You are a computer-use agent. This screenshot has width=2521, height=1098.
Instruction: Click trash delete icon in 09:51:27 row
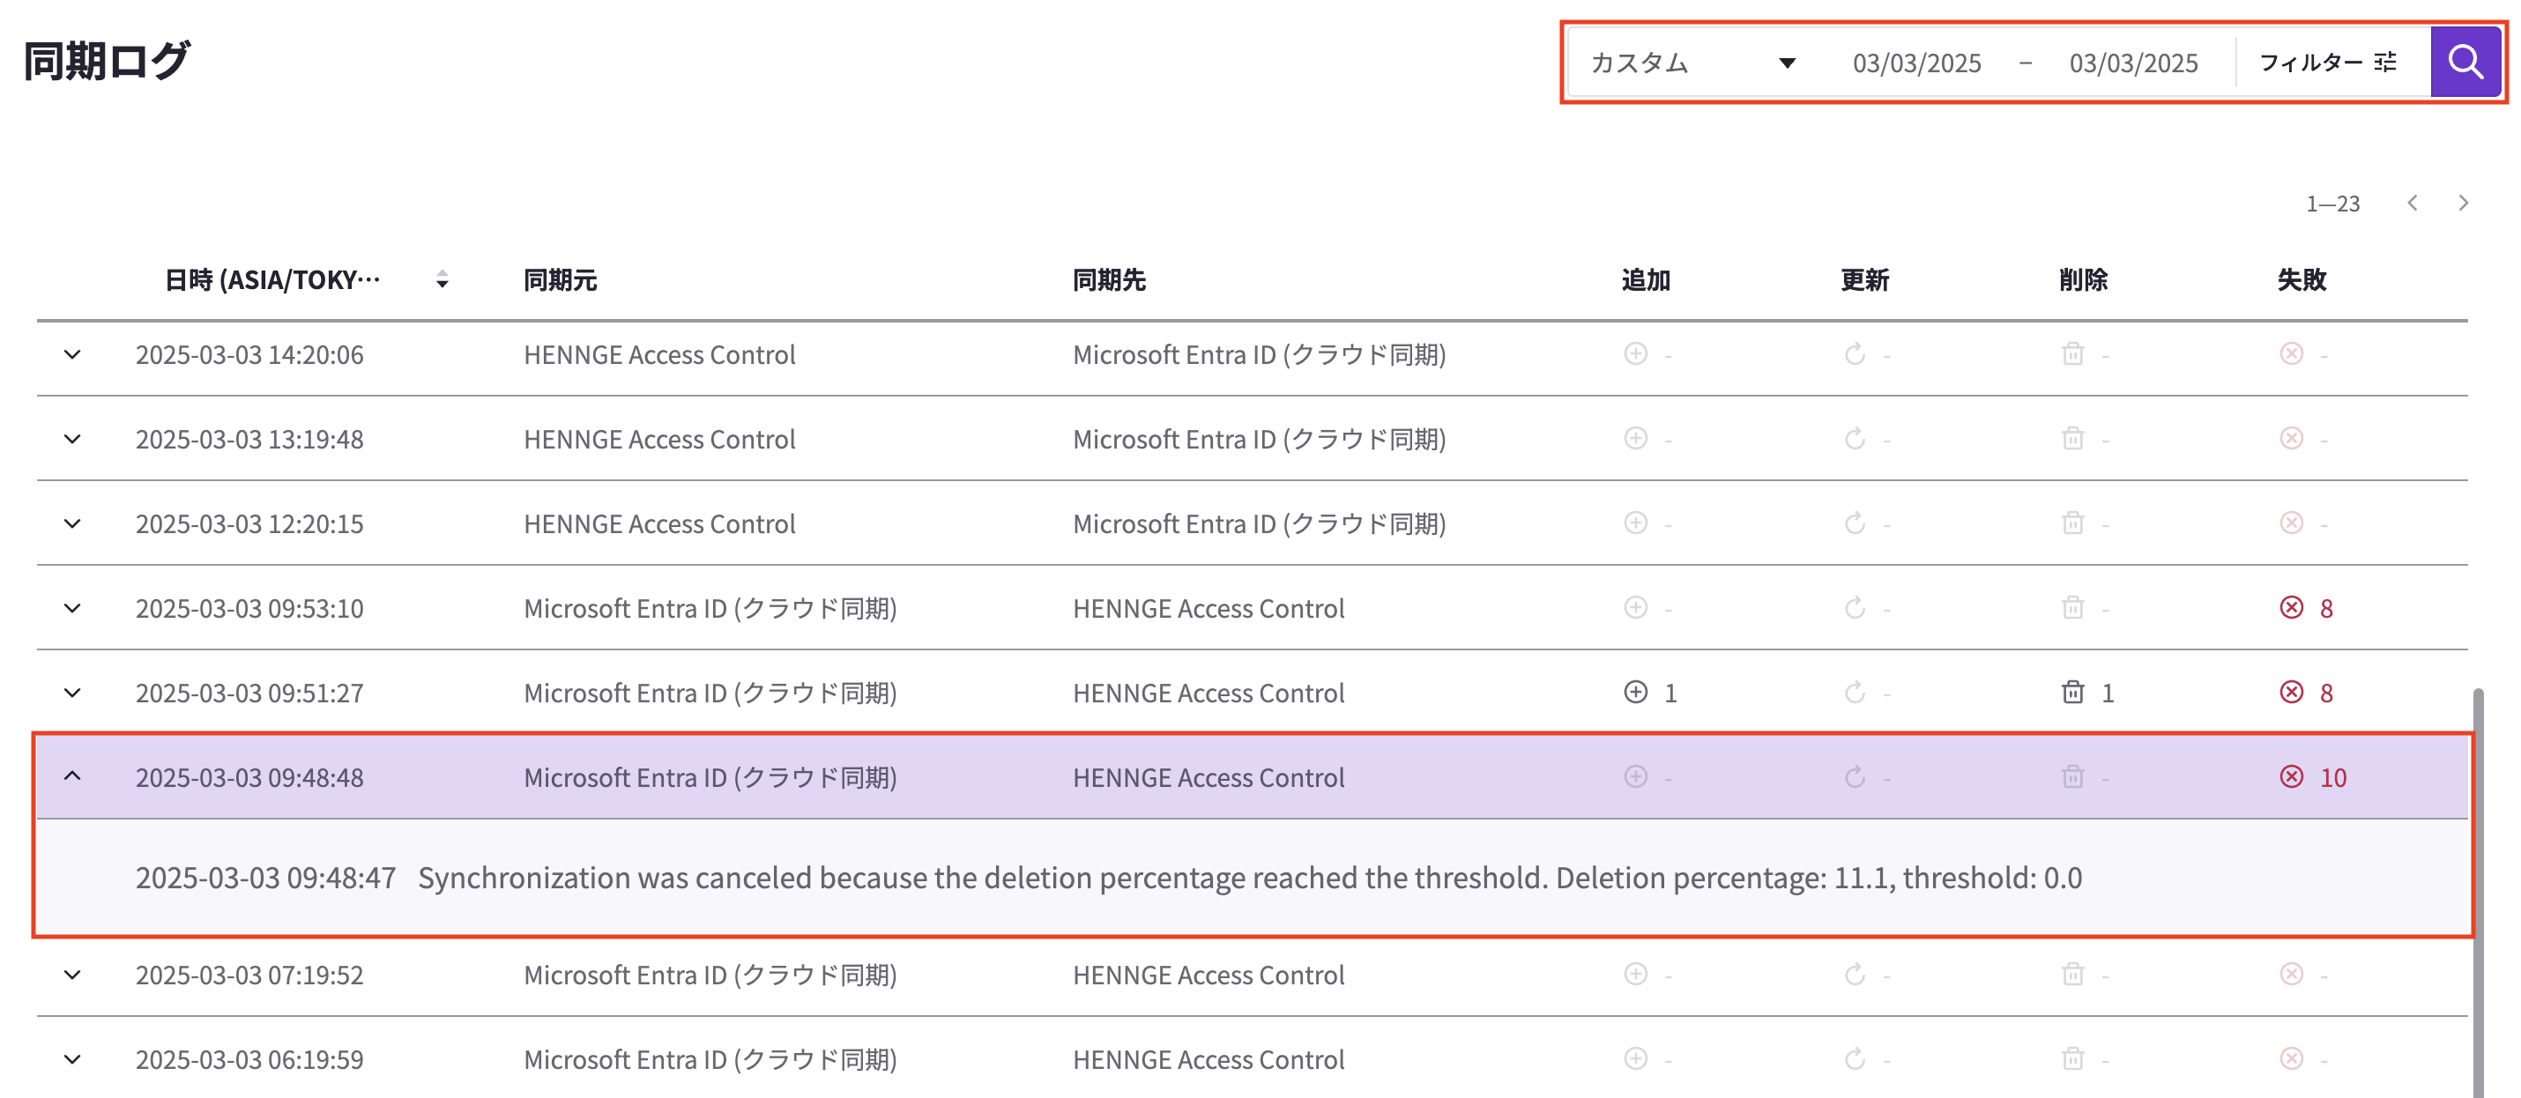(x=2073, y=692)
